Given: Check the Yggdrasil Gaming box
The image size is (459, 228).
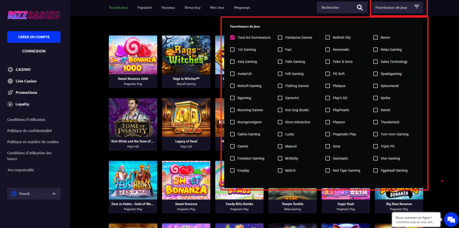Looking at the screenshot, I should [x=376, y=170].
